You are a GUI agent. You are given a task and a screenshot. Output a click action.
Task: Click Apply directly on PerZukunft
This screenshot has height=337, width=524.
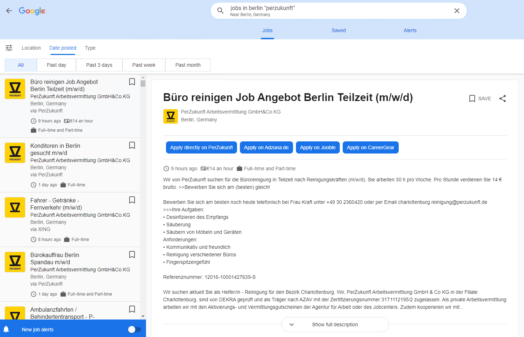[x=201, y=147]
